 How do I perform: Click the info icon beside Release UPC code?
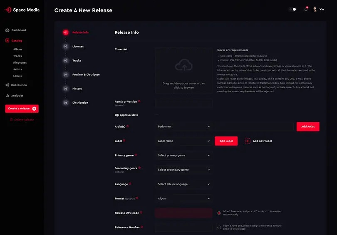141,213
